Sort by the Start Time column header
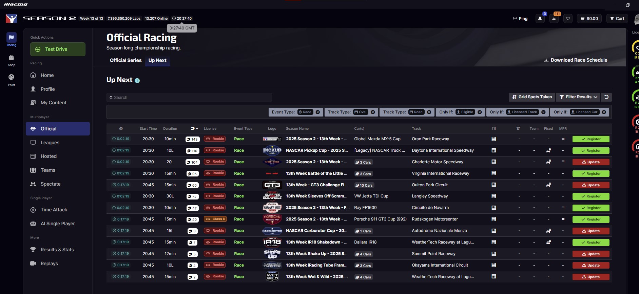The image size is (639, 294). tap(148, 128)
